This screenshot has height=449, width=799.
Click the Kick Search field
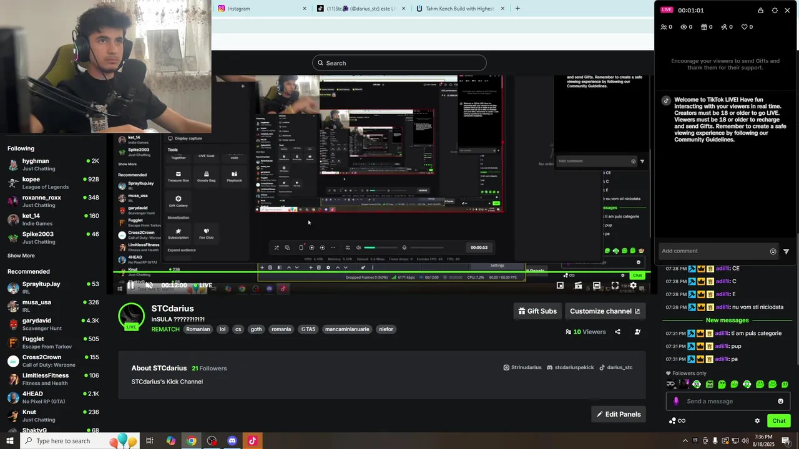click(x=399, y=63)
